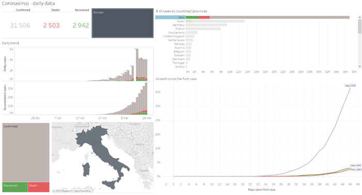This screenshot has height=195, width=362.
Task: Select Greece in countries list
Action: (180, 67)
